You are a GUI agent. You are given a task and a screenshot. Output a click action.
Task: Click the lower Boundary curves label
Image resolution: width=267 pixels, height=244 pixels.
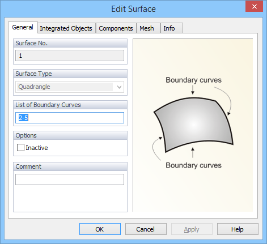tap(193, 165)
